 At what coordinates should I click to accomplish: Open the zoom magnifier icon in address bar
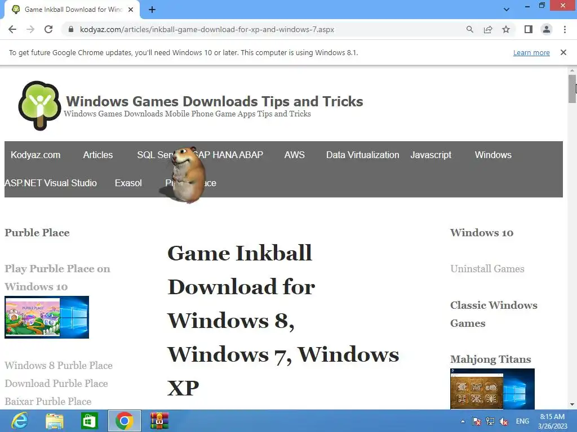coord(469,29)
